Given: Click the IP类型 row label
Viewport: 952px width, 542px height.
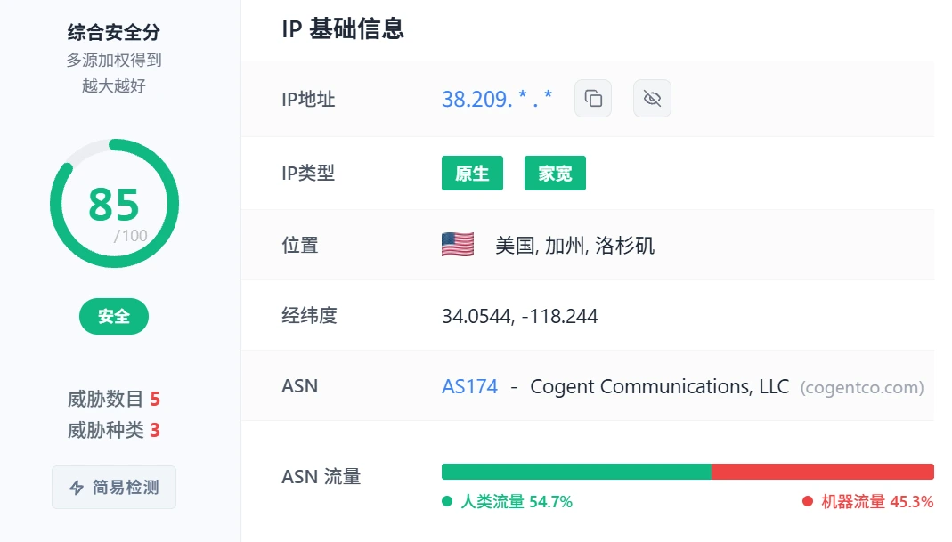Looking at the screenshot, I should (x=308, y=173).
